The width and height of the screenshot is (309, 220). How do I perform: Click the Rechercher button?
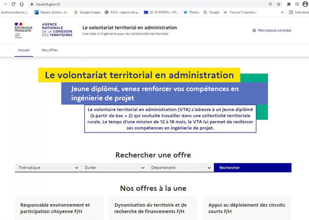[x=253, y=168]
